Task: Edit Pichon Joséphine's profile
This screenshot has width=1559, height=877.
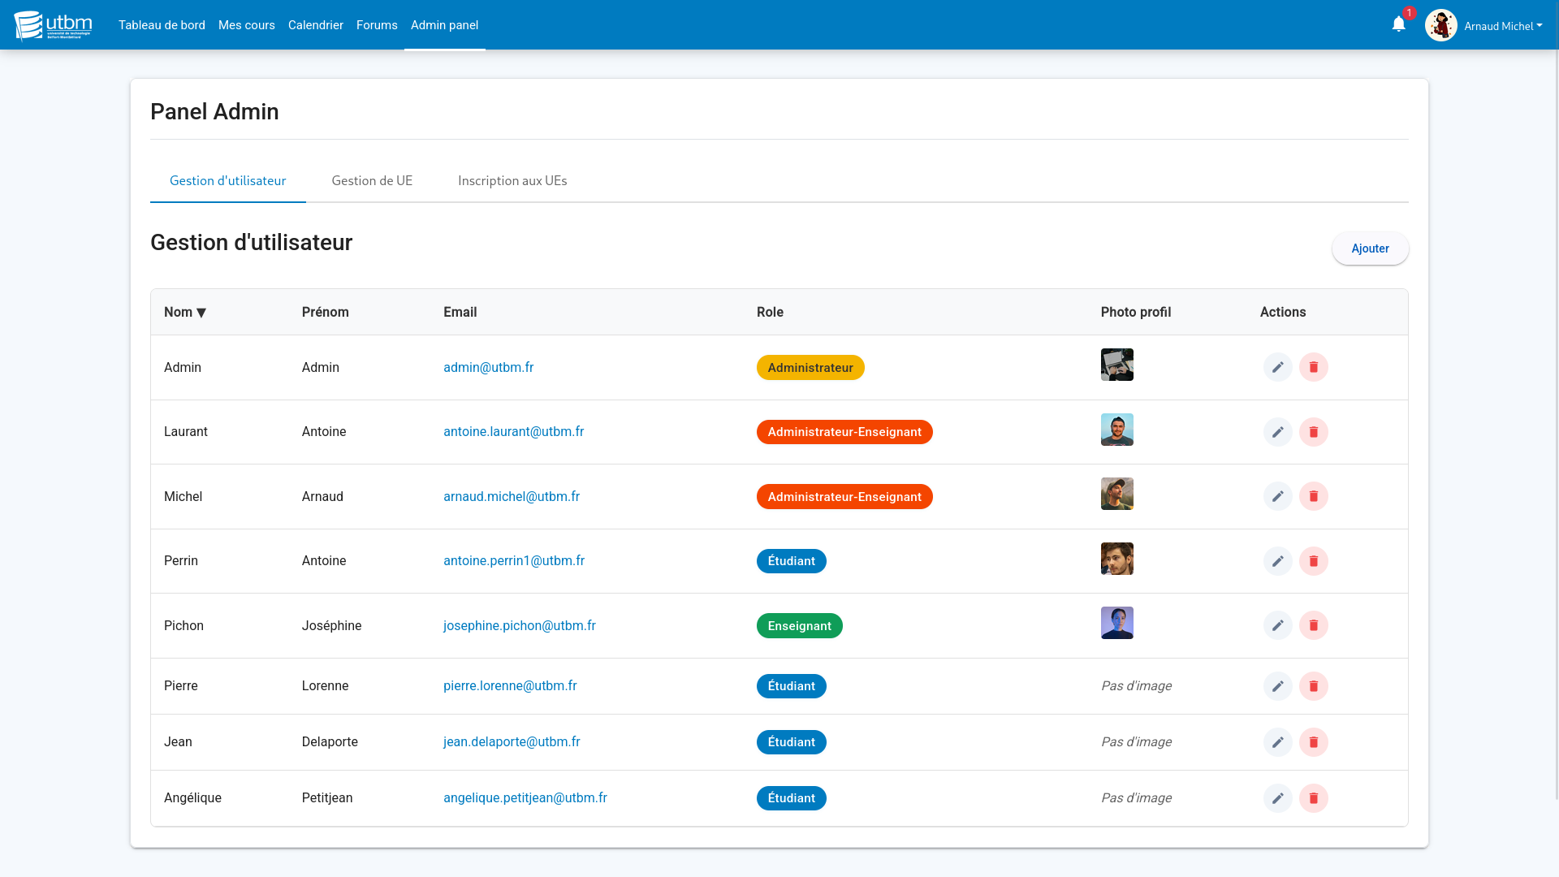Action: point(1278,625)
